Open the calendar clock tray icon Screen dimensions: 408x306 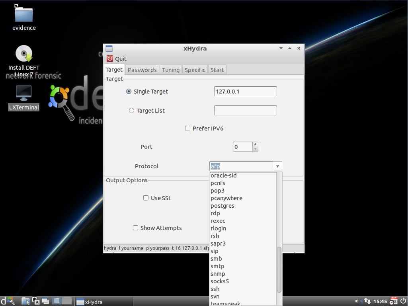pos(393,301)
